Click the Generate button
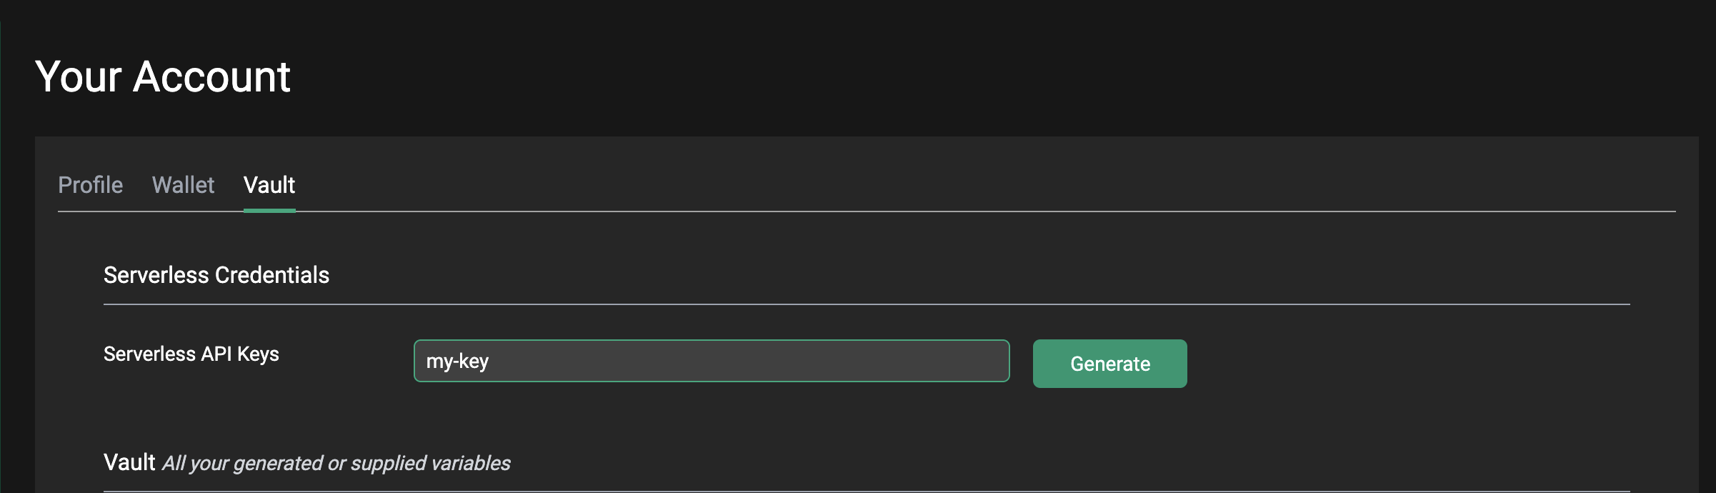 pos(1109,364)
